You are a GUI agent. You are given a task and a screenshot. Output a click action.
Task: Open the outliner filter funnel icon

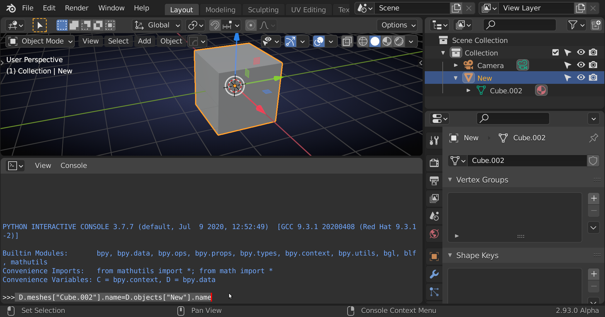[x=573, y=25]
